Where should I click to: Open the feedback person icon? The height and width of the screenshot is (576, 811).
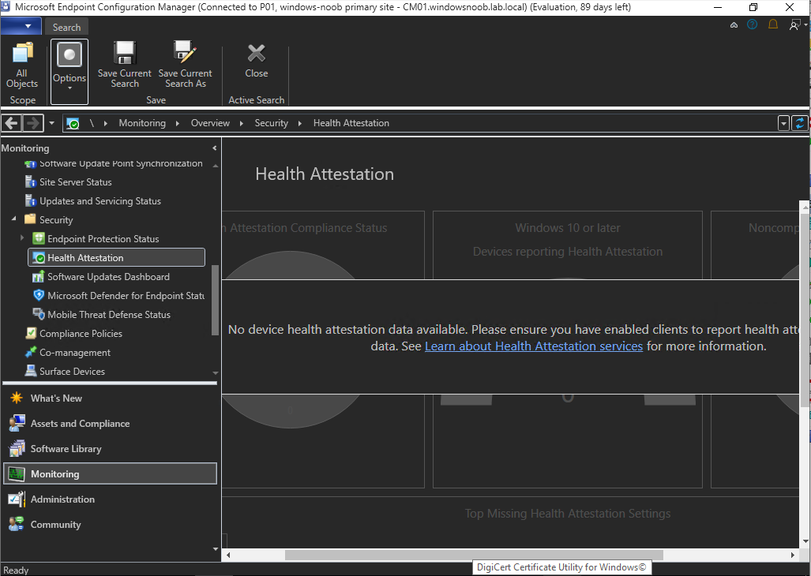point(794,24)
